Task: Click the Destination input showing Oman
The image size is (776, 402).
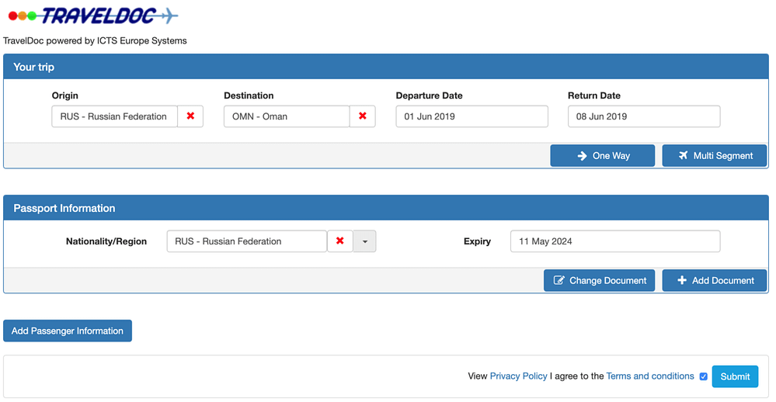Action: (x=286, y=116)
